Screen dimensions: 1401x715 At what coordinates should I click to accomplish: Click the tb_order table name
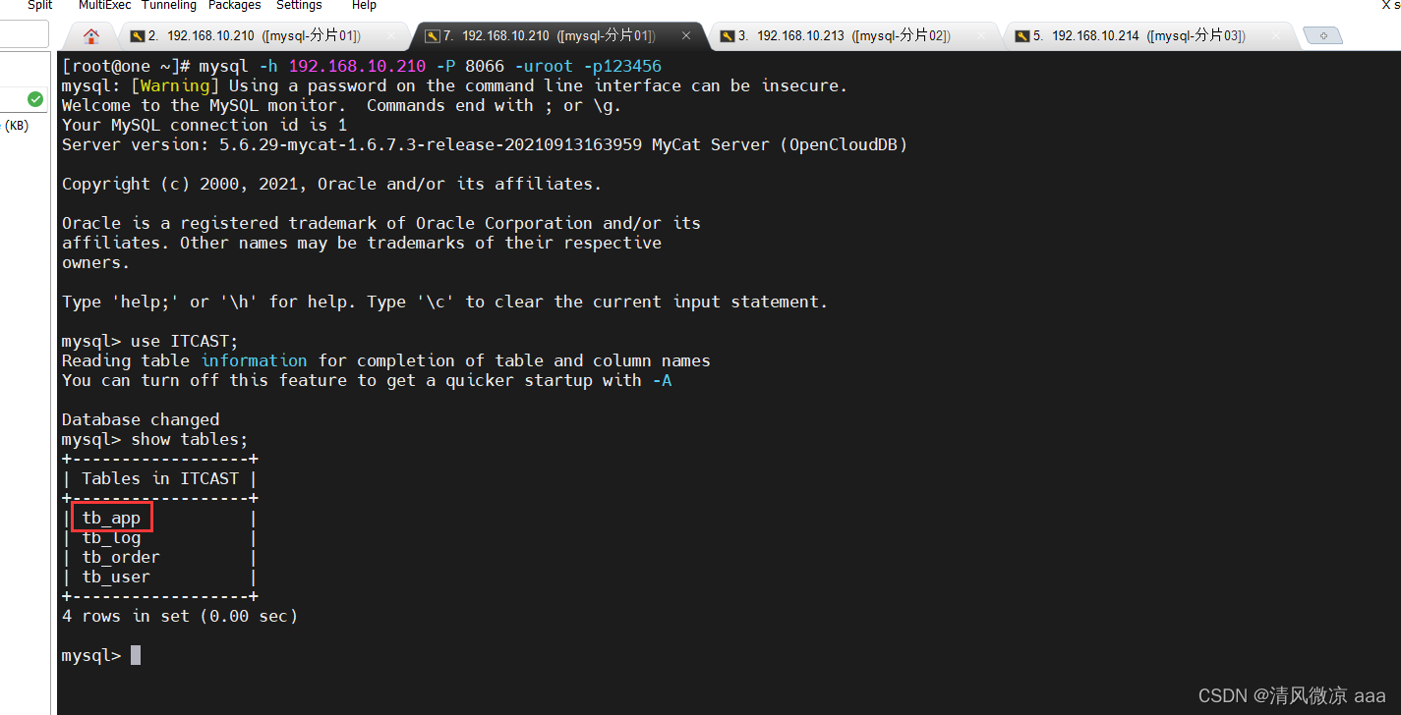tap(121, 557)
